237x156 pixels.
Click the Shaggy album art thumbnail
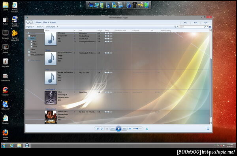pos(51,58)
